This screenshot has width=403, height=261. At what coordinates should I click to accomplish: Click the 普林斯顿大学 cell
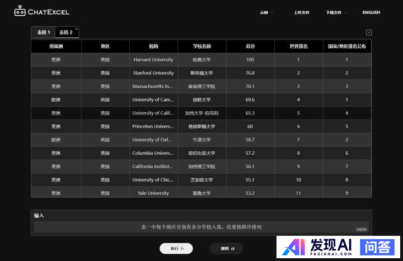[x=201, y=126]
